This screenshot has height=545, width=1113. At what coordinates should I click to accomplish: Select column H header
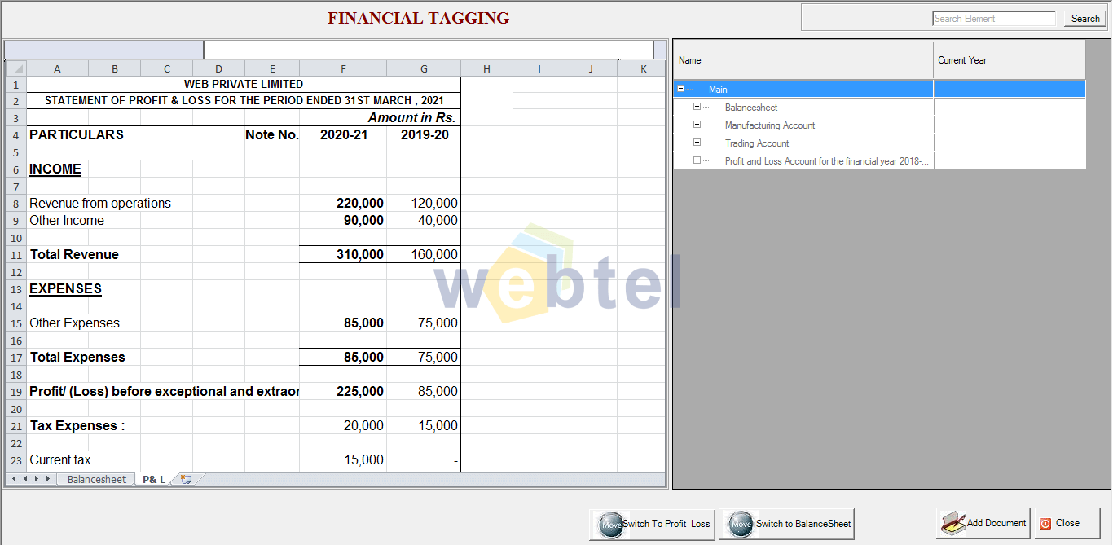(486, 68)
